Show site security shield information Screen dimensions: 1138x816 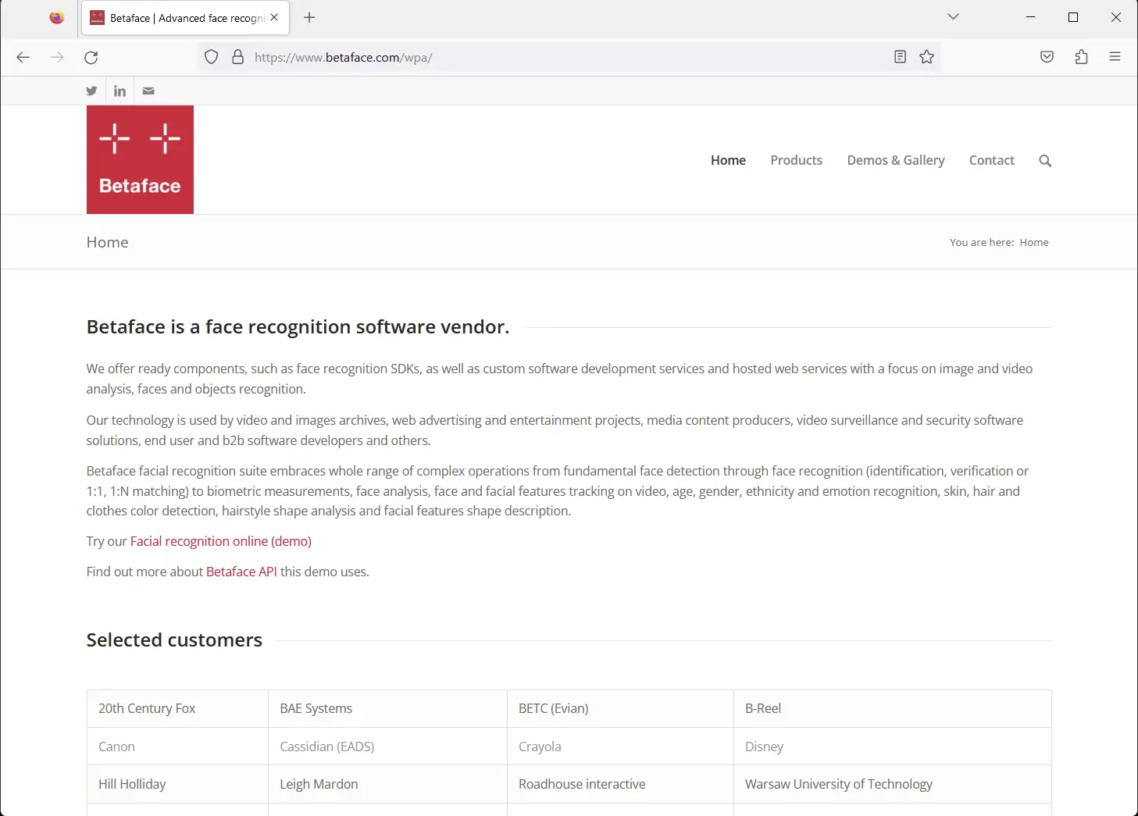pyautogui.click(x=212, y=57)
